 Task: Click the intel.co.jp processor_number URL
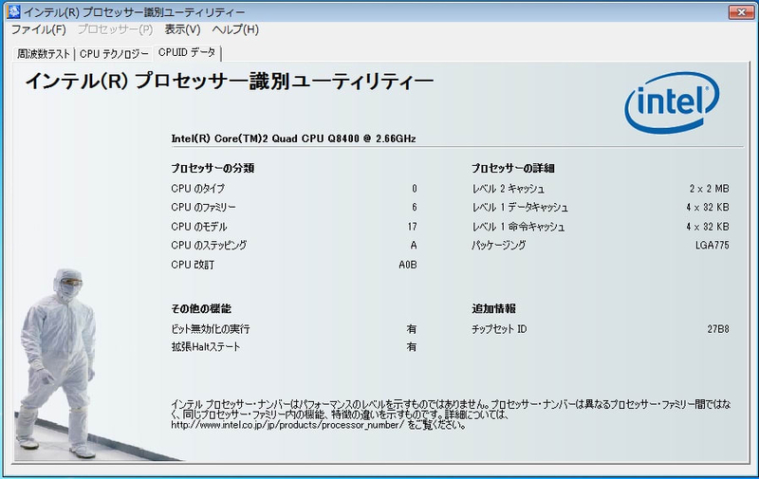(x=287, y=425)
